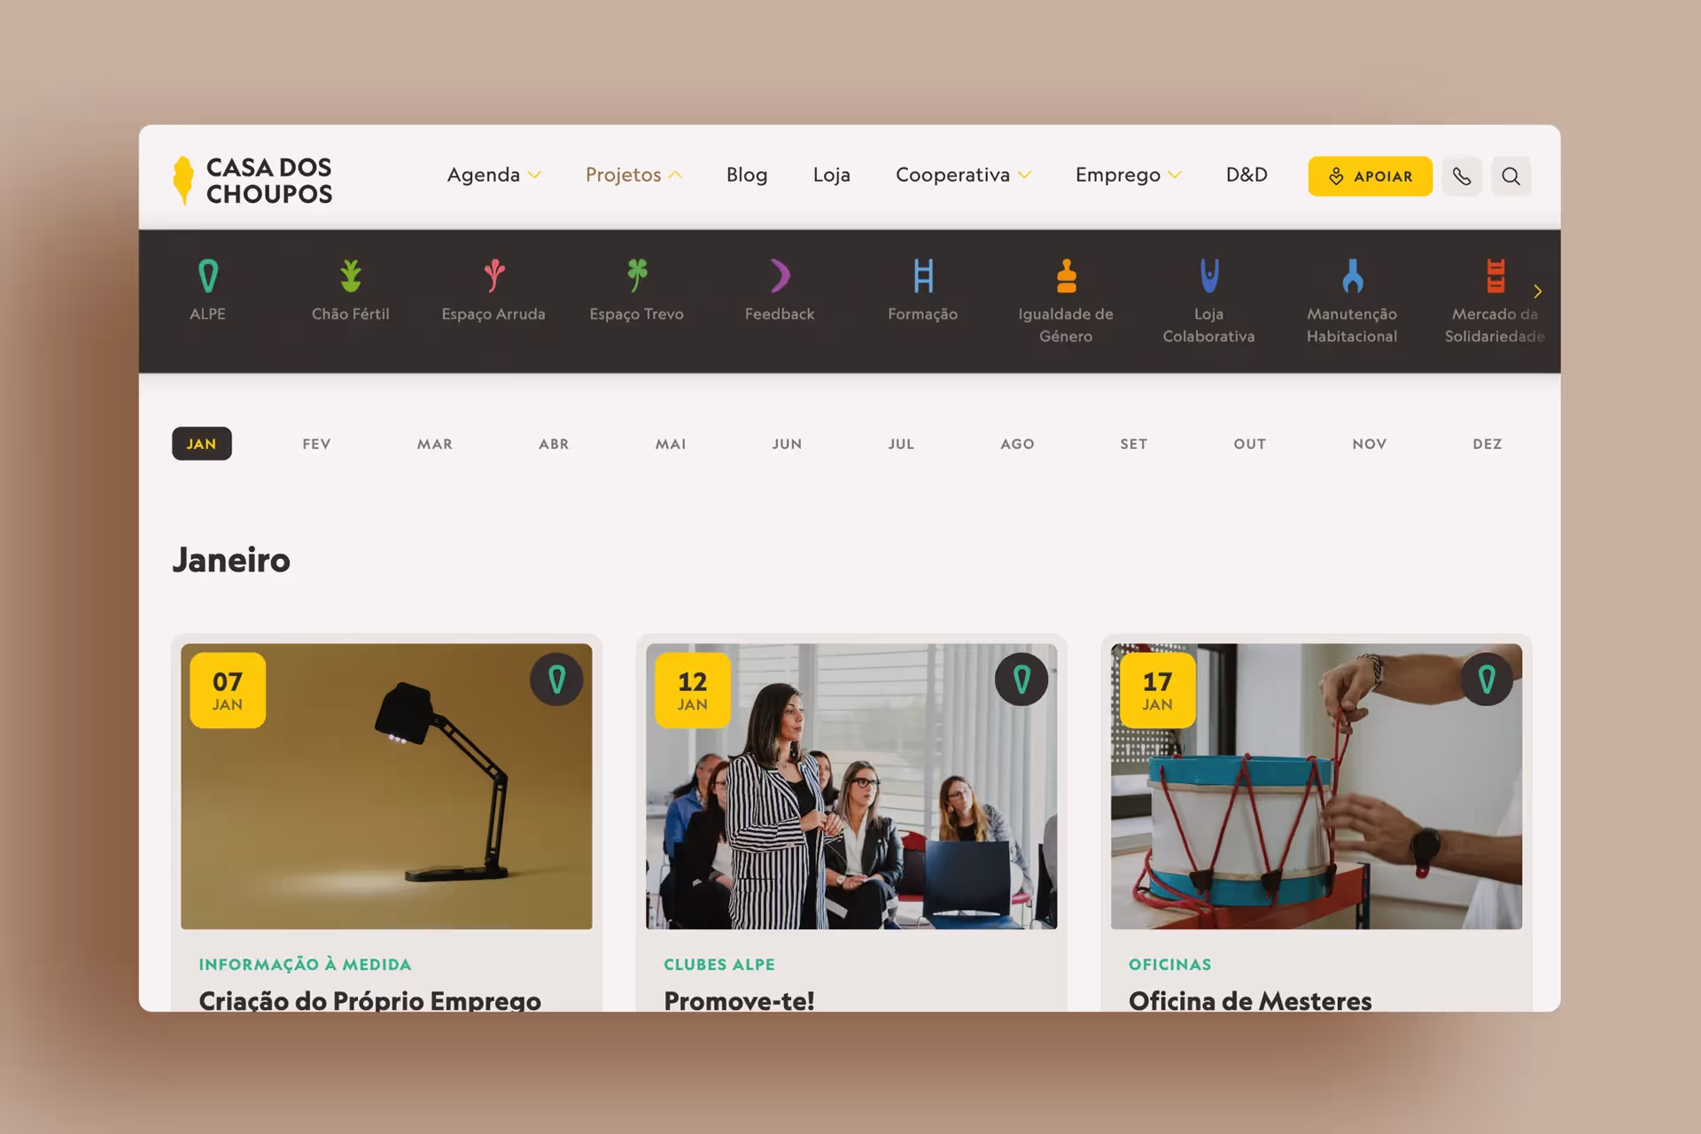Open the Feedback project icon
The height and width of the screenshot is (1134, 1701).
coord(780,276)
